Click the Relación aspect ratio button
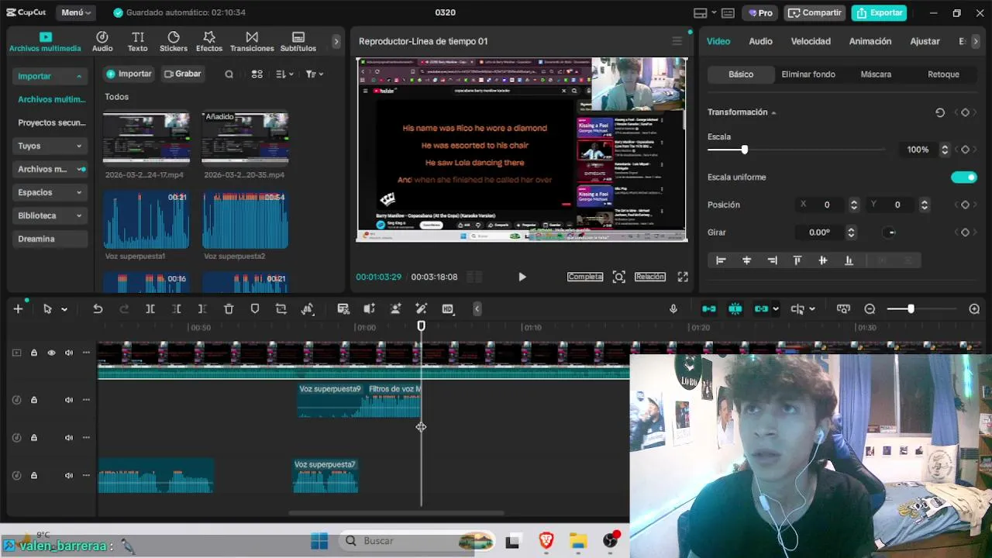Image resolution: width=992 pixels, height=558 pixels. 650,277
